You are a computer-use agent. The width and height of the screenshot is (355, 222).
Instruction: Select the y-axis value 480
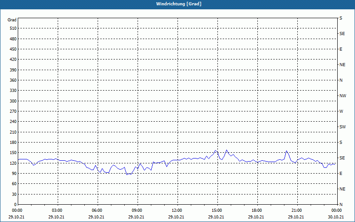(13, 39)
